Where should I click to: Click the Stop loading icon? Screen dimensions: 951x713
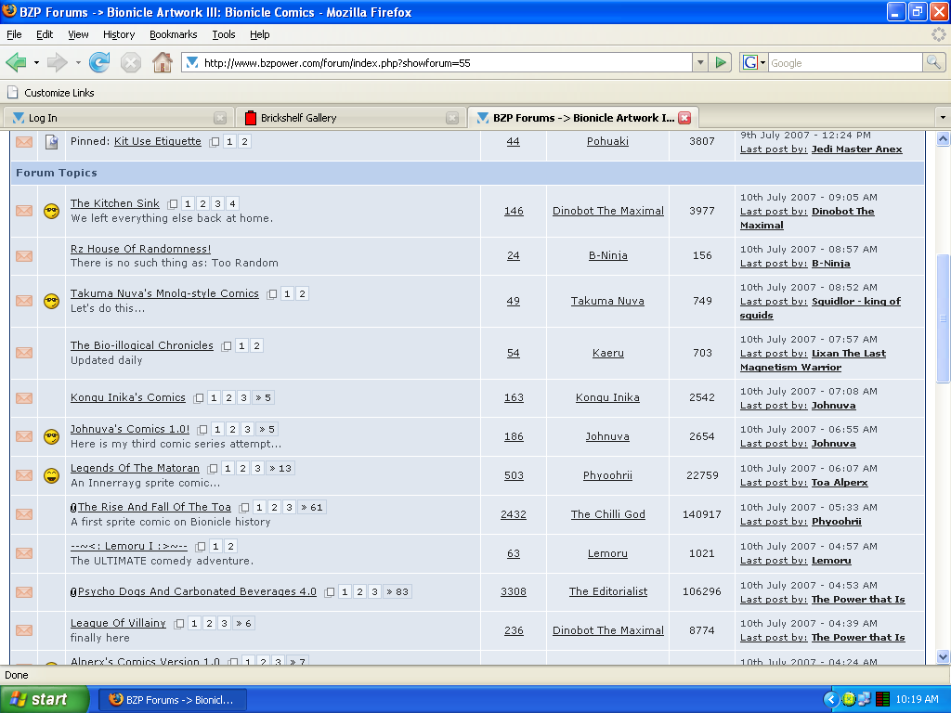[130, 62]
